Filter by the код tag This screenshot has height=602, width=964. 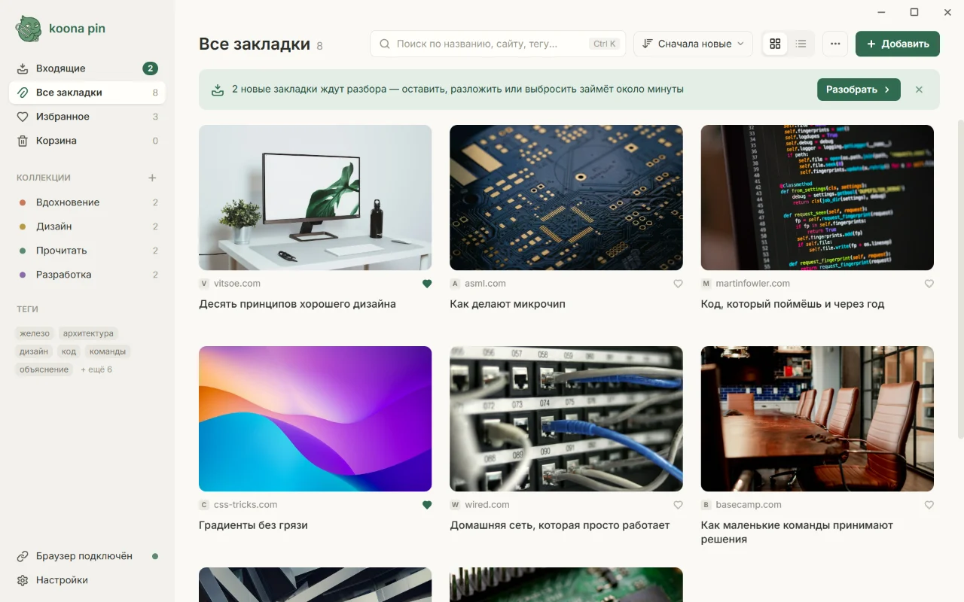tap(69, 351)
